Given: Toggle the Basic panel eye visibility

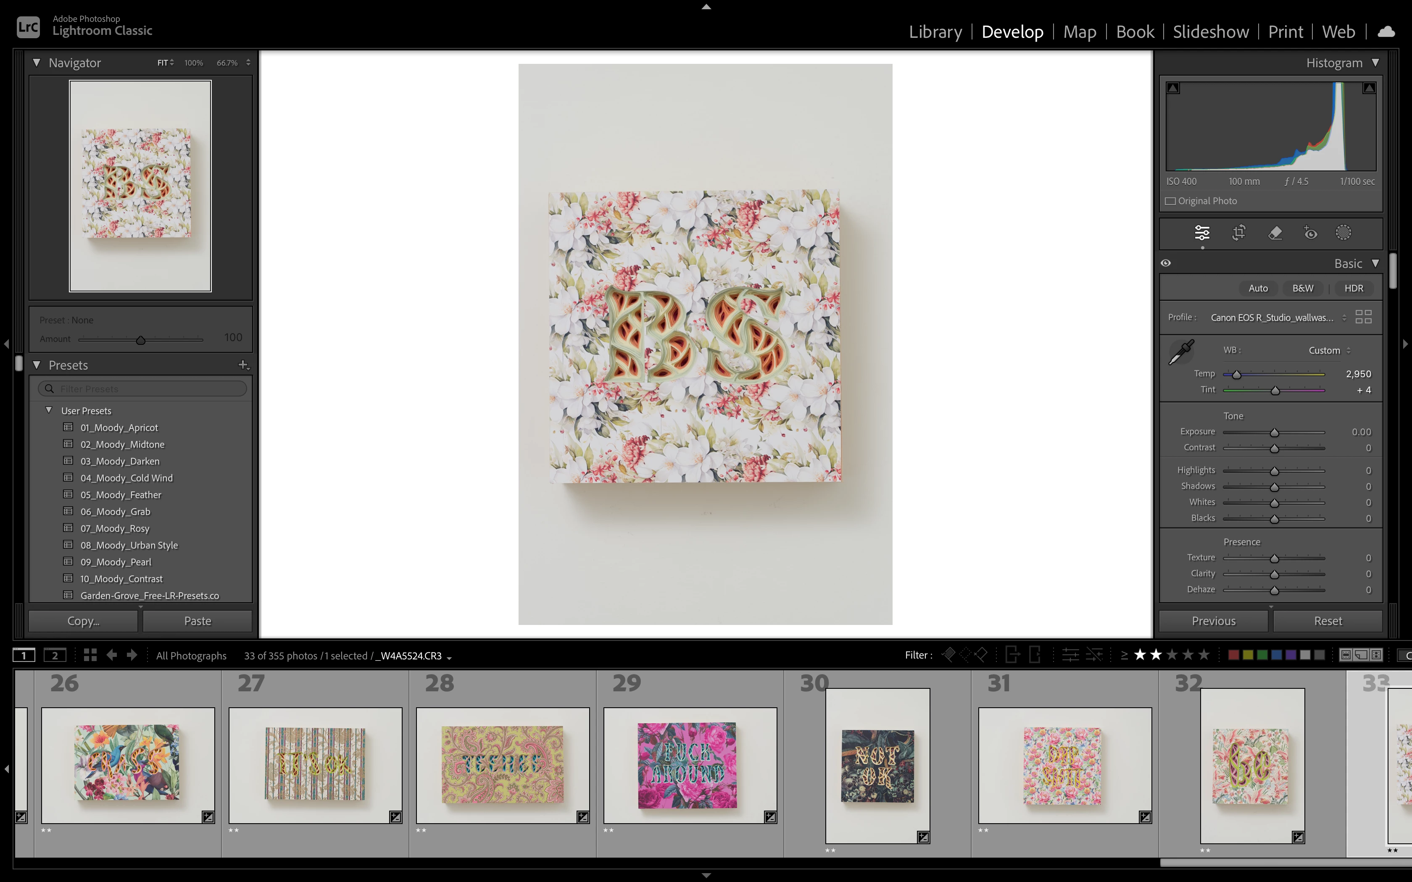Looking at the screenshot, I should tap(1166, 263).
